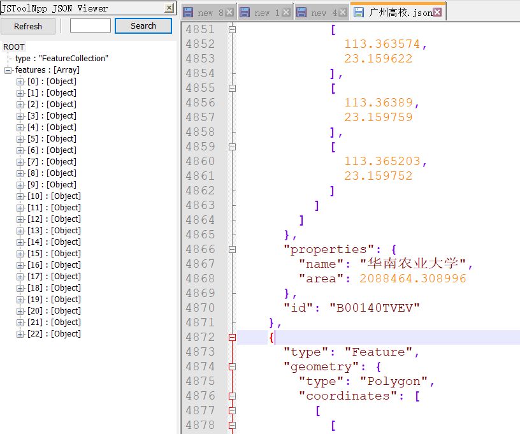
Task: Click coordinate value 113.363574
Action: [x=382, y=44]
